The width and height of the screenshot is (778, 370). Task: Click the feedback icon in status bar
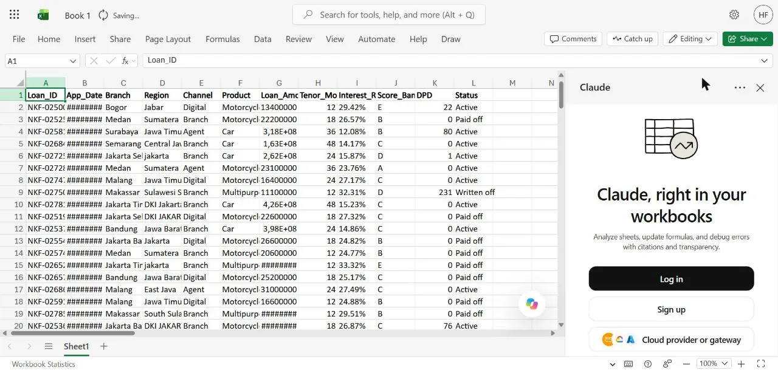(x=667, y=364)
